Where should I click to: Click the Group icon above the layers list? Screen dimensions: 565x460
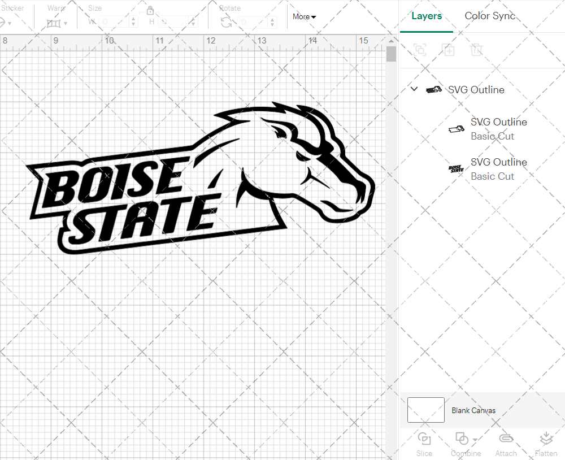pyautogui.click(x=420, y=50)
